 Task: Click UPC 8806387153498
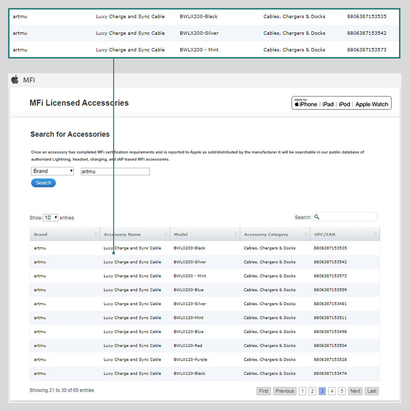coord(330,332)
